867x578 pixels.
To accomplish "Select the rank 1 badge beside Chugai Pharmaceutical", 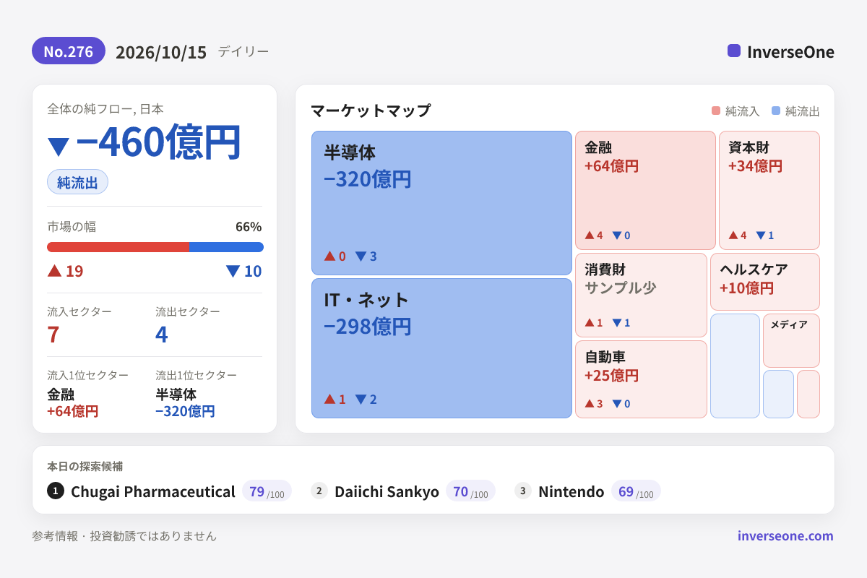I will (x=56, y=491).
